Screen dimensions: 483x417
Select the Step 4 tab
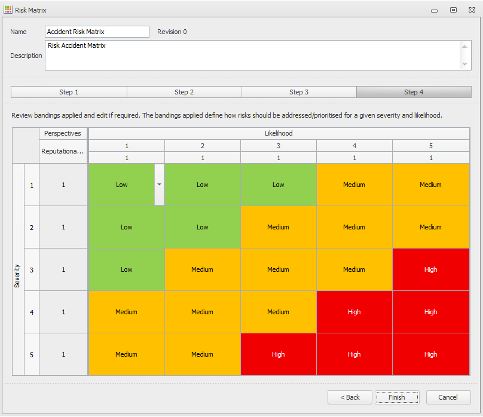coord(414,92)
